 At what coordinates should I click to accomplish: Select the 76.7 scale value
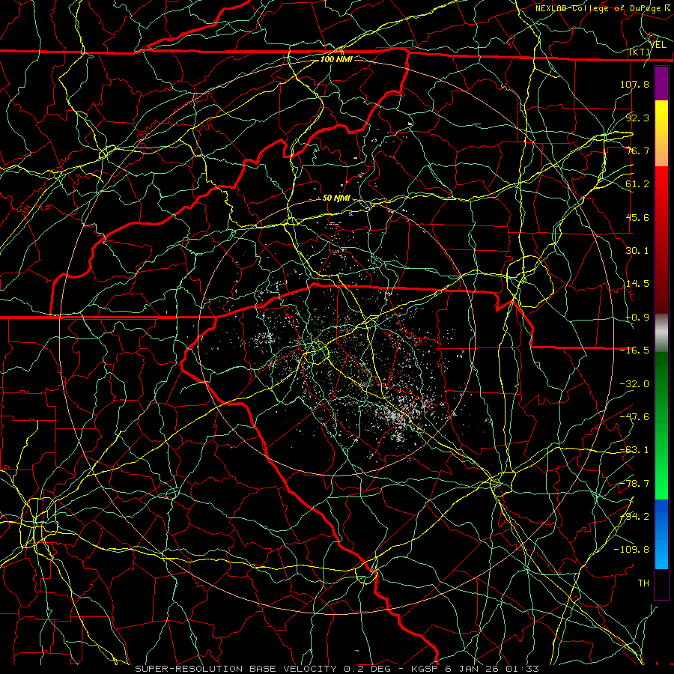pyautogui.click(x=637, y=151)
